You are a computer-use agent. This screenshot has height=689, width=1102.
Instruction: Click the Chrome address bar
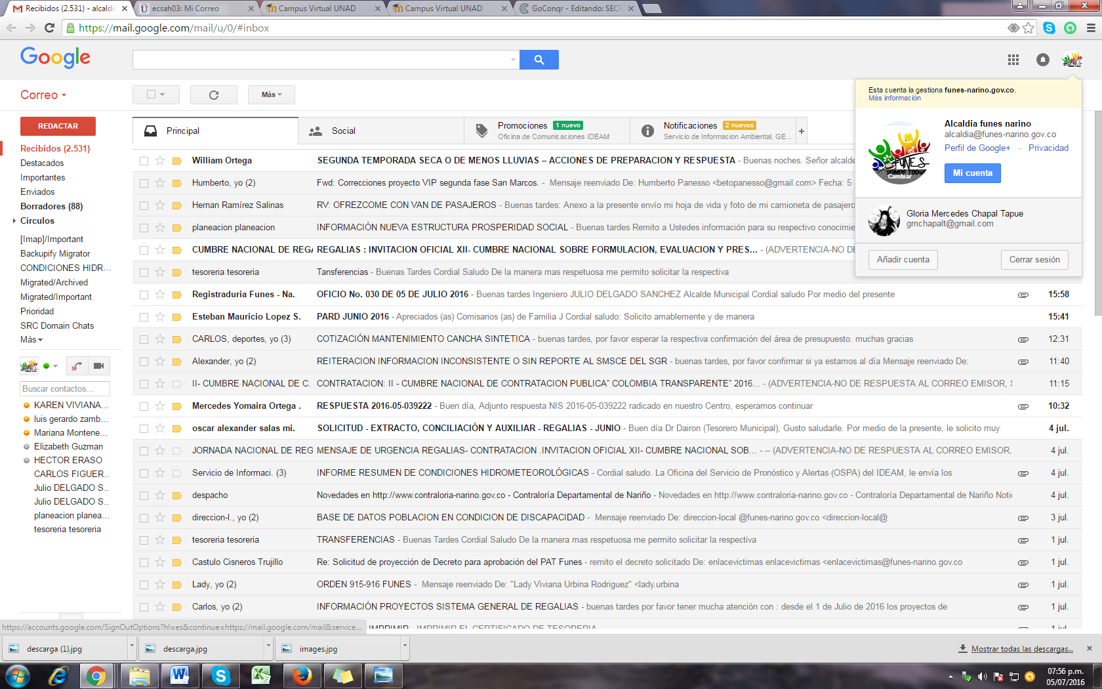click(538, 28)
